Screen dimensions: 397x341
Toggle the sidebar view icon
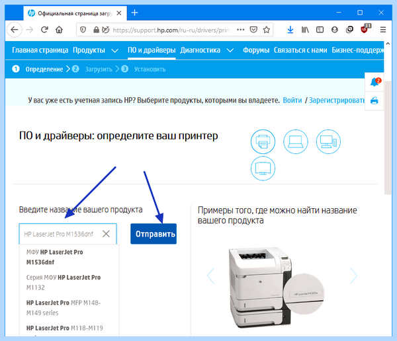coord(320,30)
